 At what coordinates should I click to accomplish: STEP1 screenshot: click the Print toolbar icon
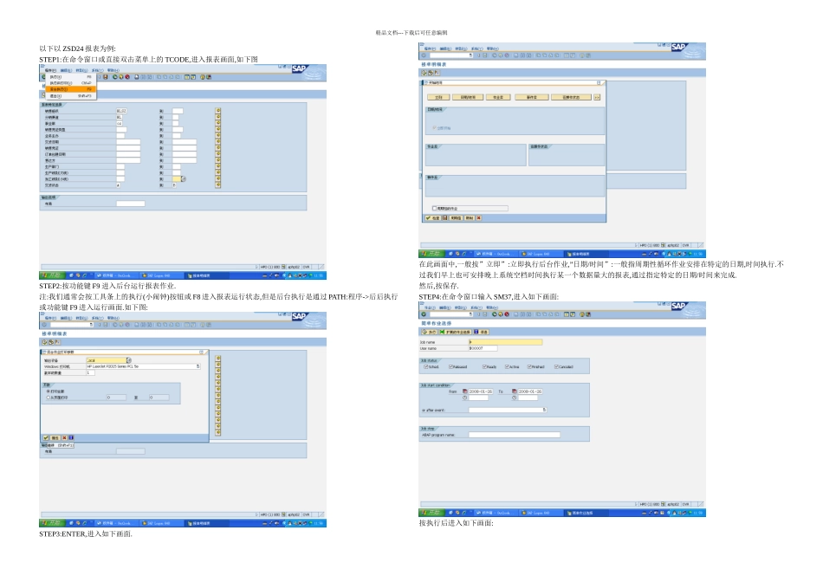(x=137, y=77)
